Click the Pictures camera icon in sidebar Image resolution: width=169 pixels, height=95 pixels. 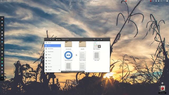click(46, 58)
